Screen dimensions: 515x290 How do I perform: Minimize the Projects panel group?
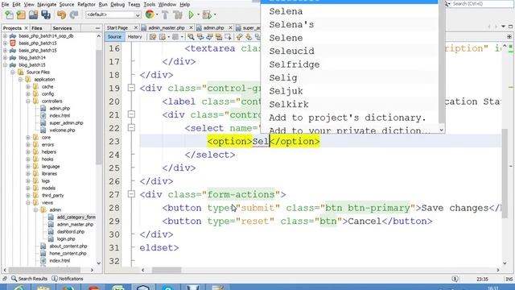point(97,28)
